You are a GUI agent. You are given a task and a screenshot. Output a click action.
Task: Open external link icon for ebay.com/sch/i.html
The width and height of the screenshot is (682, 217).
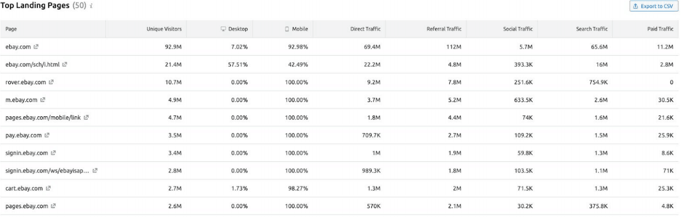(x=65, y=65)
